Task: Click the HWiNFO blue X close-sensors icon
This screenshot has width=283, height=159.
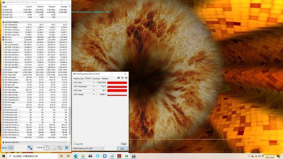Action: click(67, 148)
